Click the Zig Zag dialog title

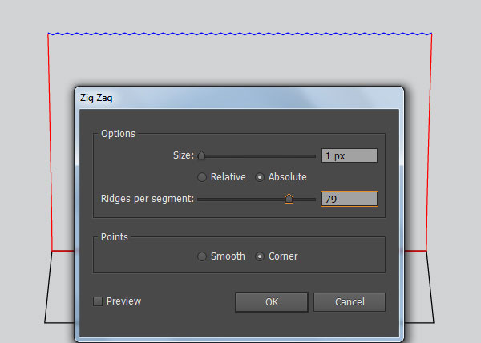pos(96,98)
